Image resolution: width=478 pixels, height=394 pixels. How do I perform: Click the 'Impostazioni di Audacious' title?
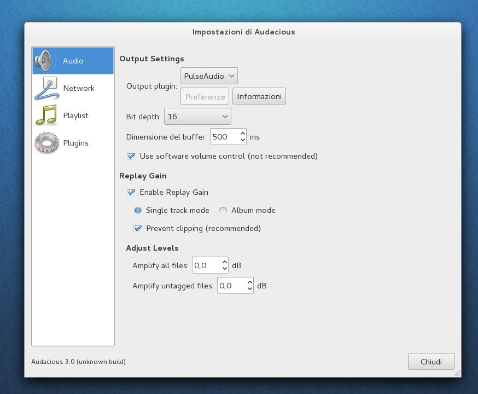(x=243, y=32)
